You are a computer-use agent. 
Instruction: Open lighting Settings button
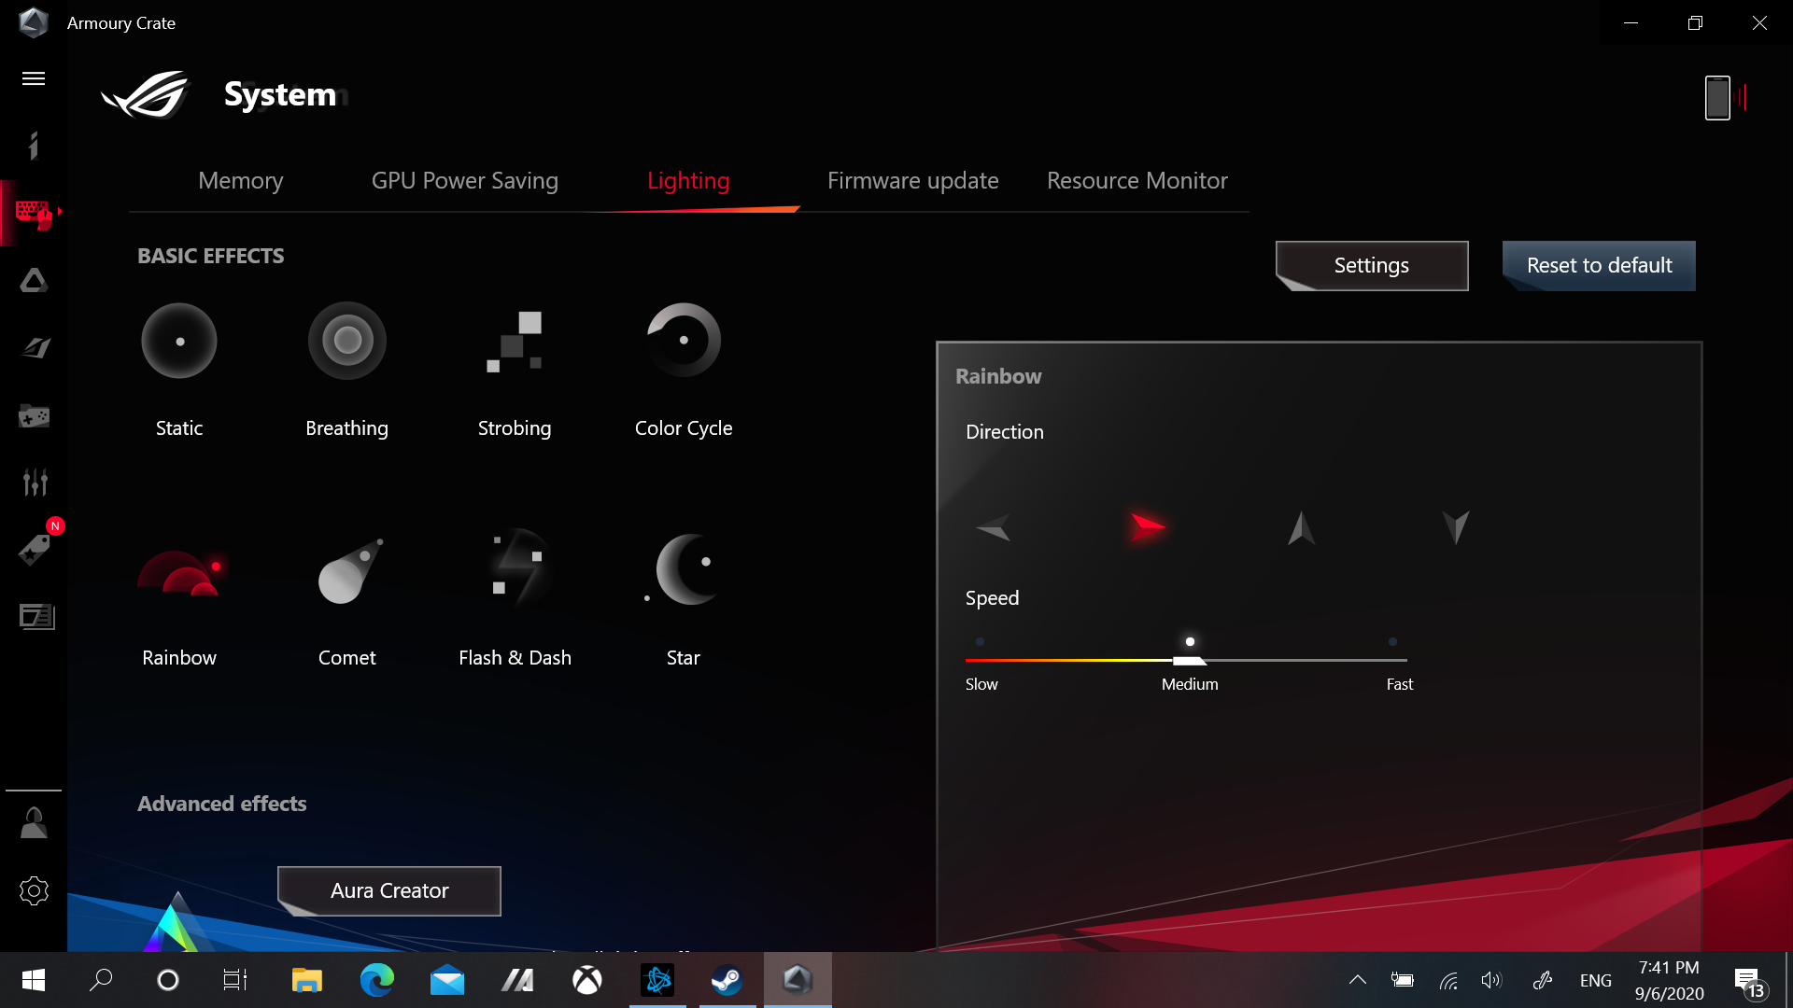coord(1372,266)
